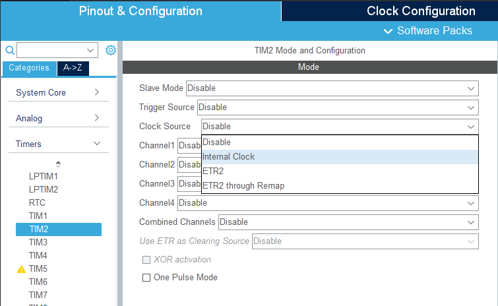Expand the System Core category
Screen dimensions: 498x306
59,92
